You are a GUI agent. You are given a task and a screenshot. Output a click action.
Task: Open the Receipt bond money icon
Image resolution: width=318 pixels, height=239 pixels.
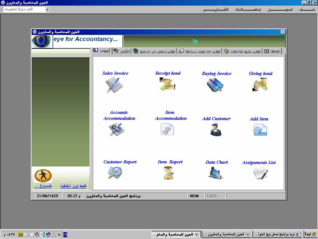(167, 84)
